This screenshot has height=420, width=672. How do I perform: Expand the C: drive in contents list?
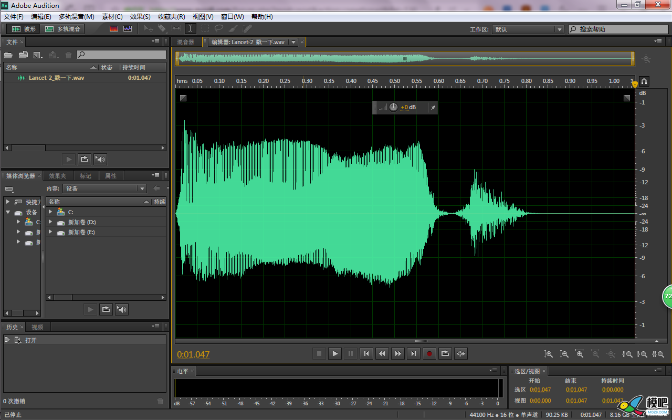[50, 212]
